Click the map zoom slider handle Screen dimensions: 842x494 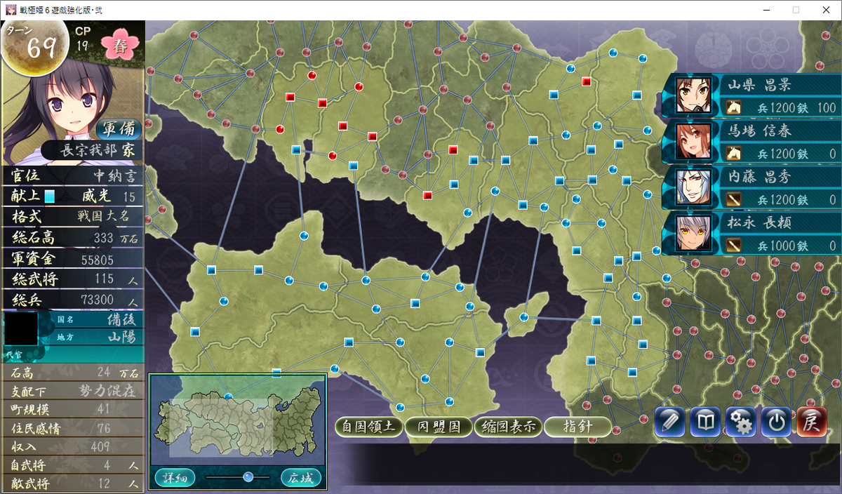point(248,477)
